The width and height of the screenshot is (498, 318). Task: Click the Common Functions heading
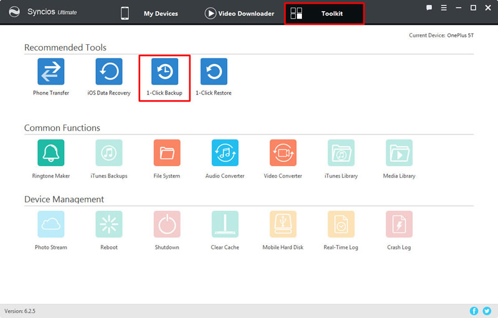(x=62, y=128)
